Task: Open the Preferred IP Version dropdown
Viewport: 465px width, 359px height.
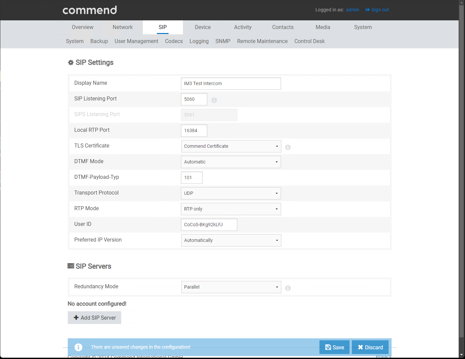Action: (231, 240)
